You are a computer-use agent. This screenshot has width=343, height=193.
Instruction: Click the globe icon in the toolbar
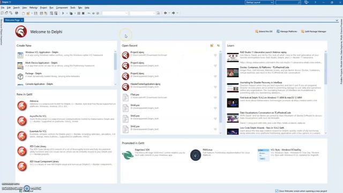(x=17, y=13)
